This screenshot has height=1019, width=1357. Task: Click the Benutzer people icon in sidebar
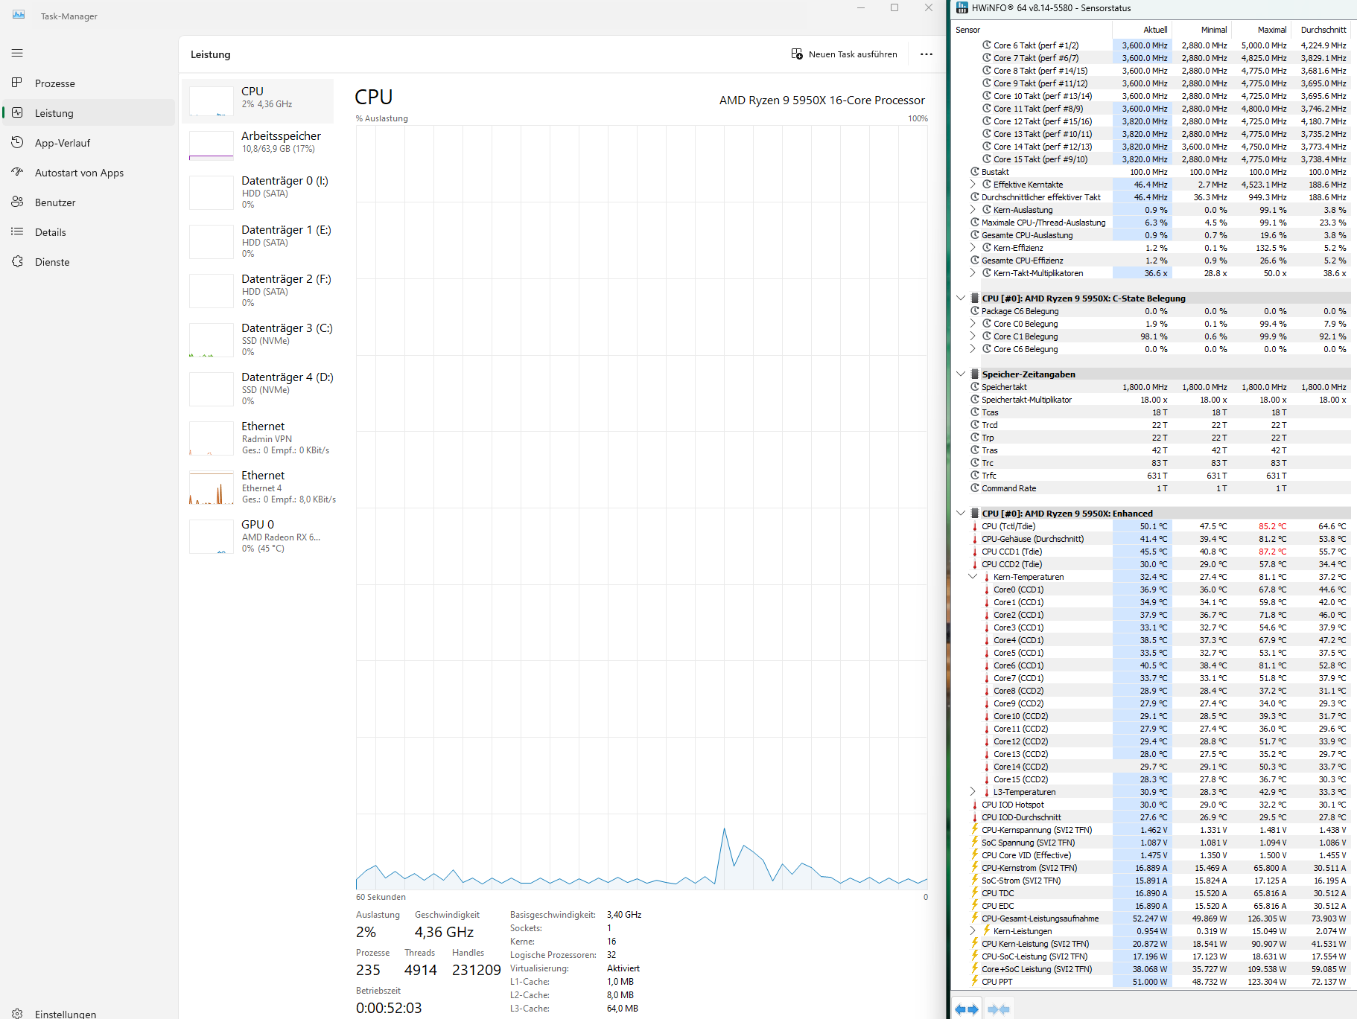pyautogui.click(x=17, y=202)
